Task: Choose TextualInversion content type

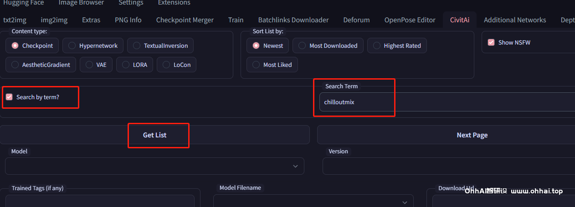Action: click(160, 45)
